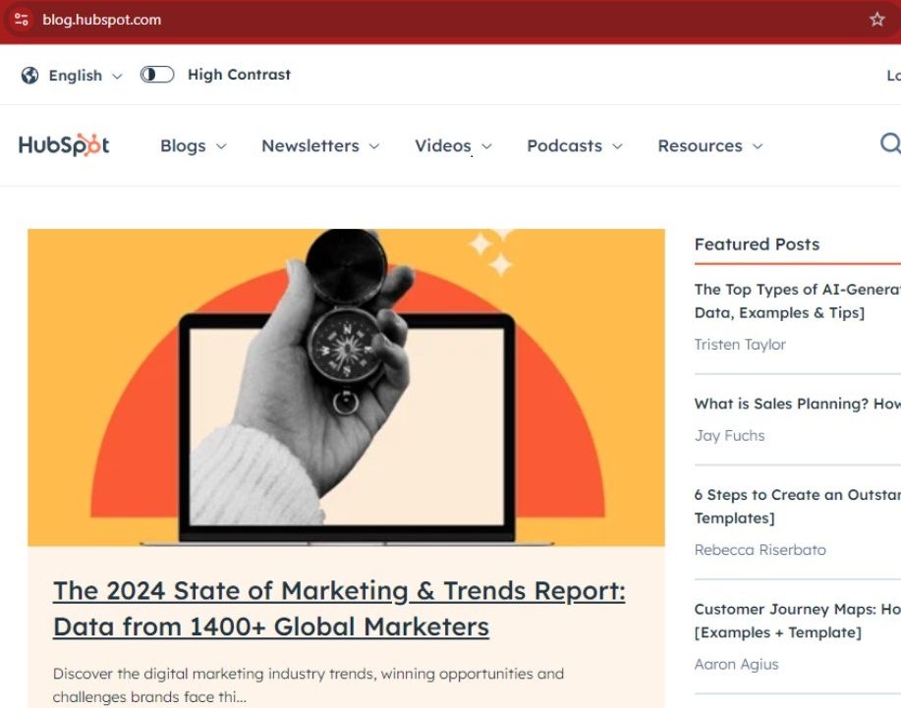This screenshot has width=901, height=708.
Task: Open the search magnifier icon
Action: click(x=890, y=143)
